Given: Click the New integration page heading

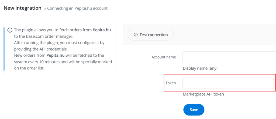Looking at the screenshot, I should [23, 8].
